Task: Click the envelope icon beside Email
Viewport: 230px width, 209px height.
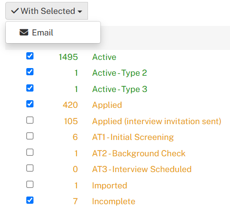Action: click(x=24, y=33)
